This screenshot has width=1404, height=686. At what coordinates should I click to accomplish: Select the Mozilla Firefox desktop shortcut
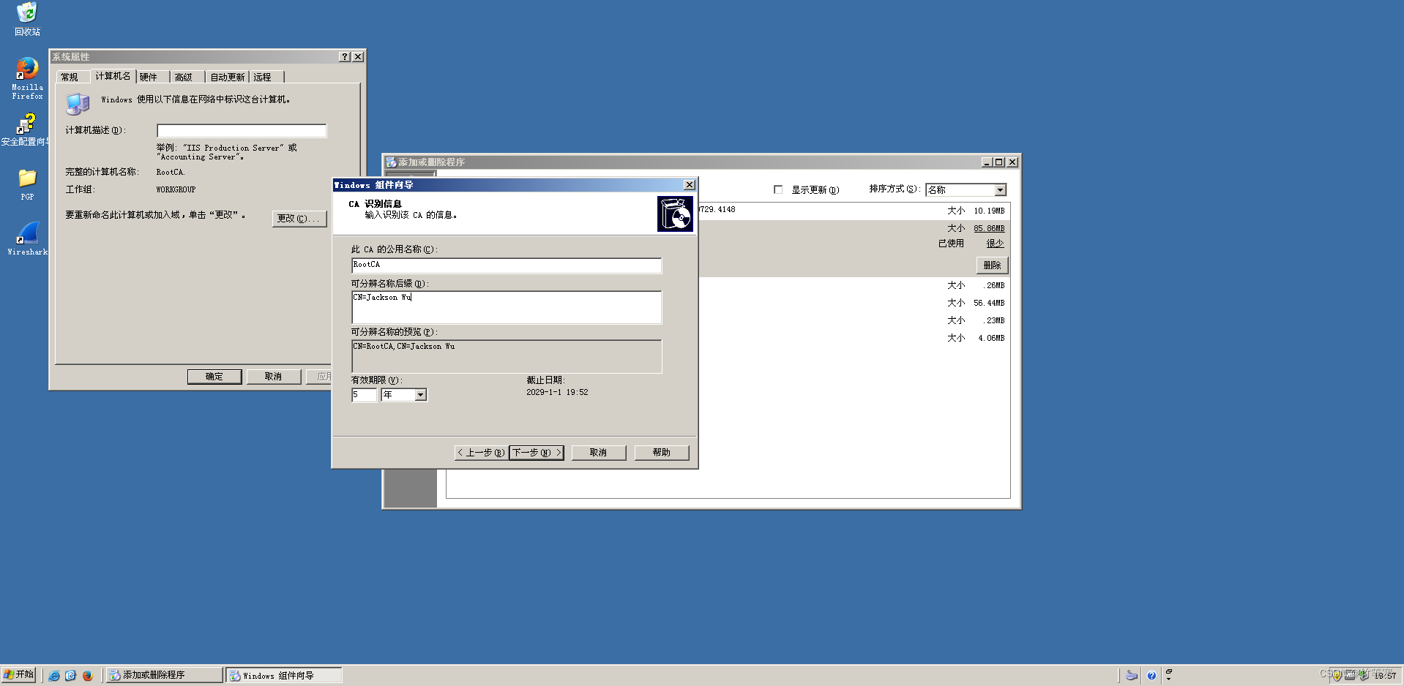tap(27, 78)
